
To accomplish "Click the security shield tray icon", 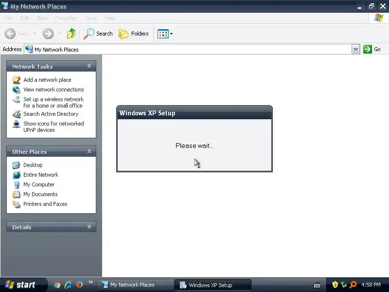I will (335, 285).
